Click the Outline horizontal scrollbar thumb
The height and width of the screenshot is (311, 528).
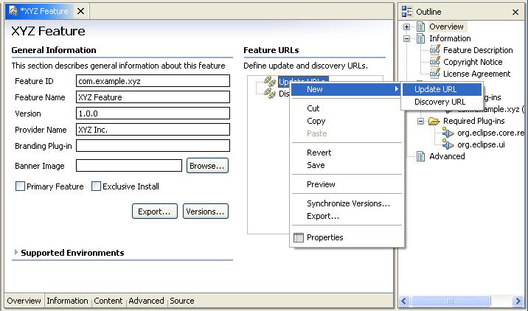451,301
